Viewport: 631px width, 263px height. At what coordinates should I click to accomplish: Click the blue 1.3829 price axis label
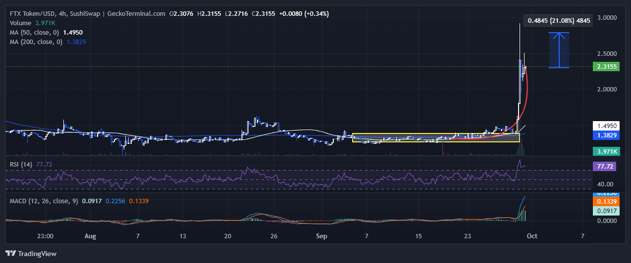606,135
